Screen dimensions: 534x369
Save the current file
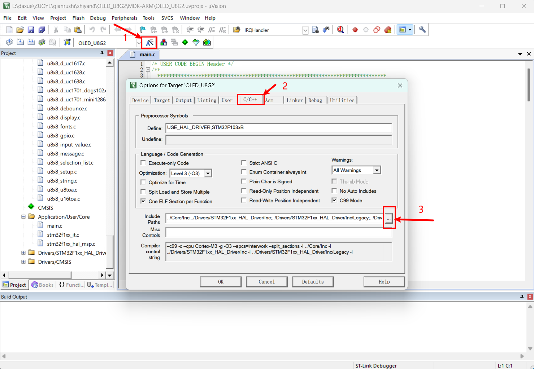pos(31,30)
